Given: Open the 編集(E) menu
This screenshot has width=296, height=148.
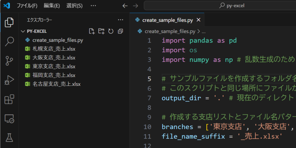Looking at the screenshot, I should click(x=52, y=6).
